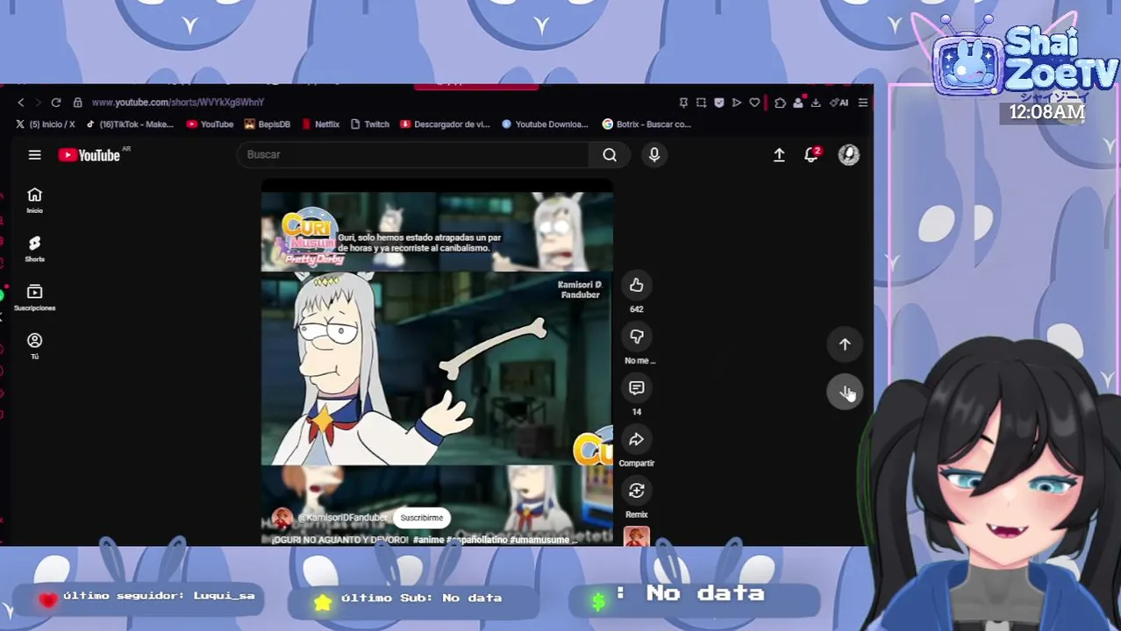Open the browser downloads icon
This screenshot has height=631, width=1121.
pyautogui.click(x=816, y=103)
